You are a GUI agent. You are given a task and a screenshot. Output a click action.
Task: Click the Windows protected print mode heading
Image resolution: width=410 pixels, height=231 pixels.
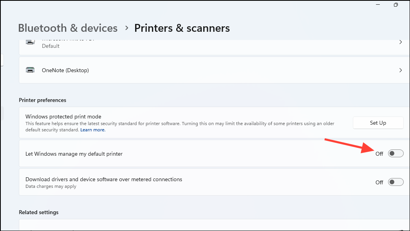63,116
